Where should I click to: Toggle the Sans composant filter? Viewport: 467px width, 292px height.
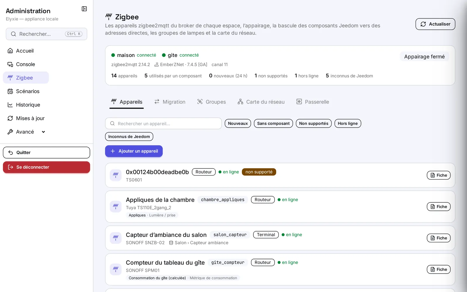(273, 124)
